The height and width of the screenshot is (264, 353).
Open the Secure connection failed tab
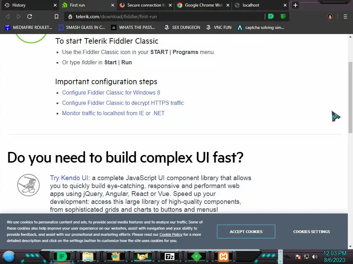tap(146, 5)
